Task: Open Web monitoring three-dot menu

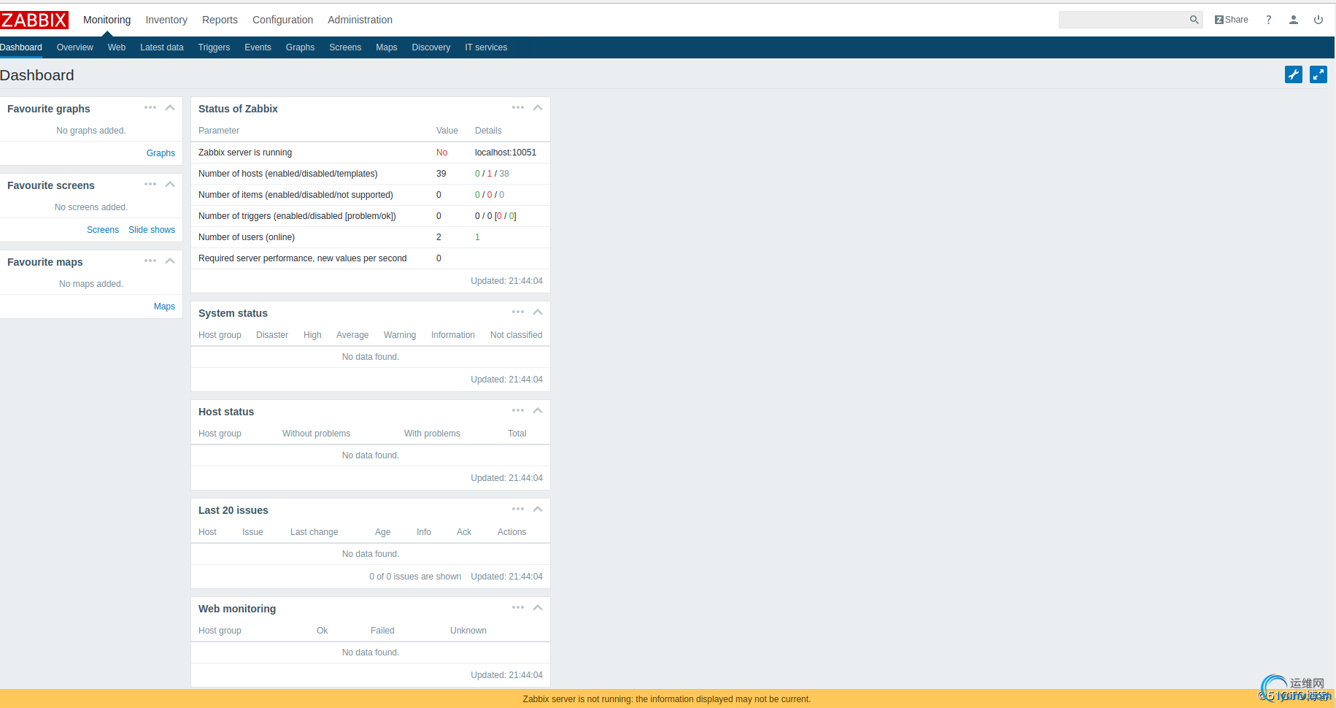Action: [518, 608]
